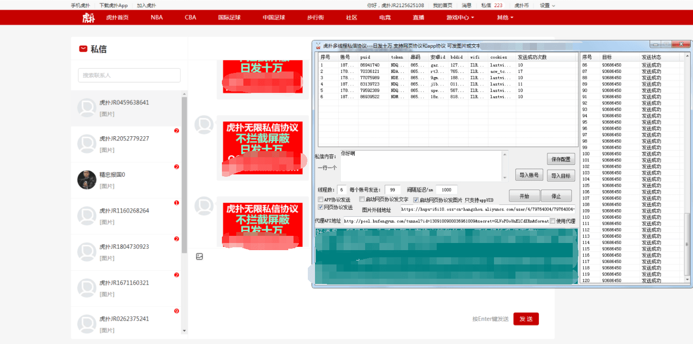
Task: Click the 虎扑JR0262375241 avatar icon
Action: 87,324
